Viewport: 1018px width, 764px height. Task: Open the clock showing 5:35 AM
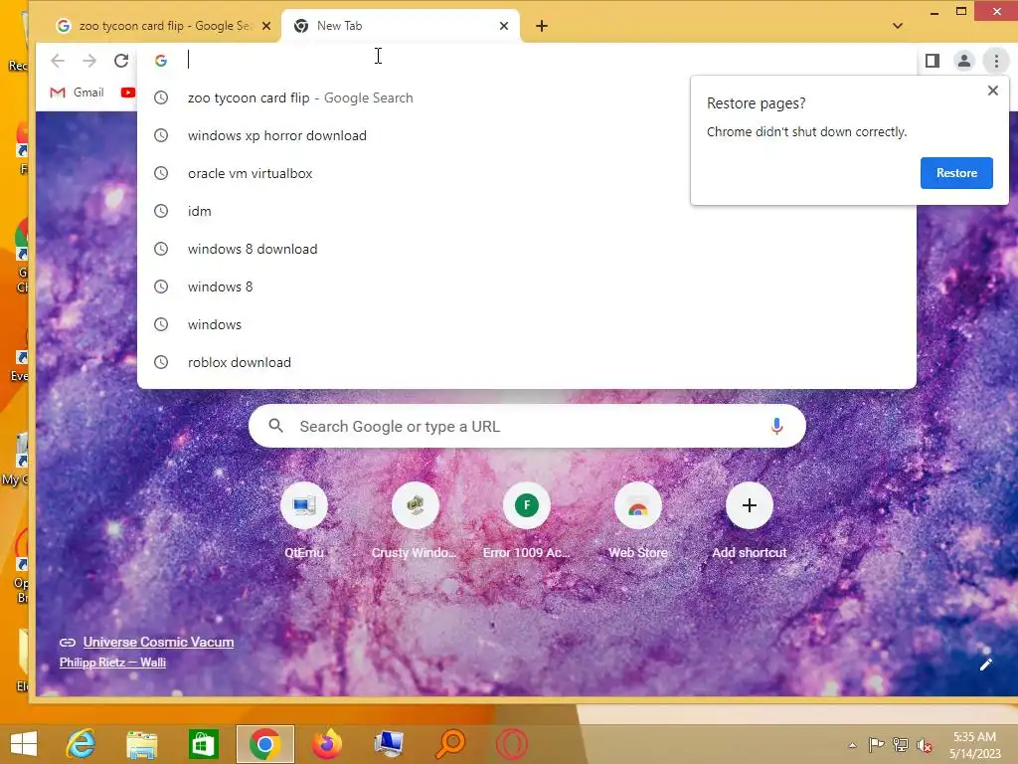(974, 744)
